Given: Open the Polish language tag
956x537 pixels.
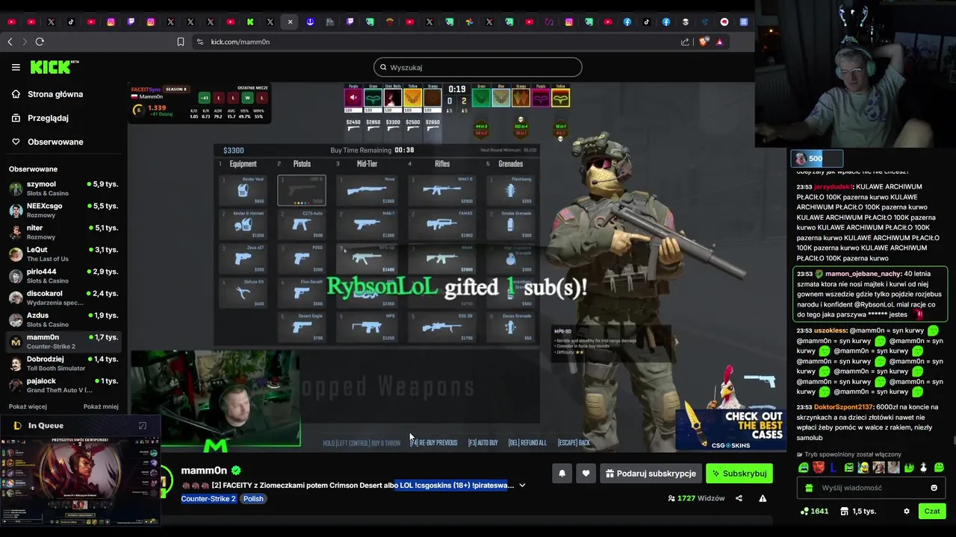Looking at the screenshot, I should [x=253, y=498].
